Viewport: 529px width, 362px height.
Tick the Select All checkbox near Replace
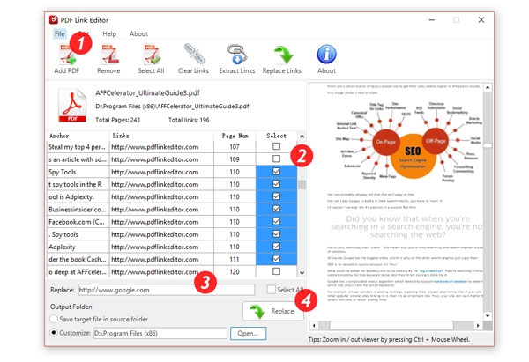pos(272,290)
